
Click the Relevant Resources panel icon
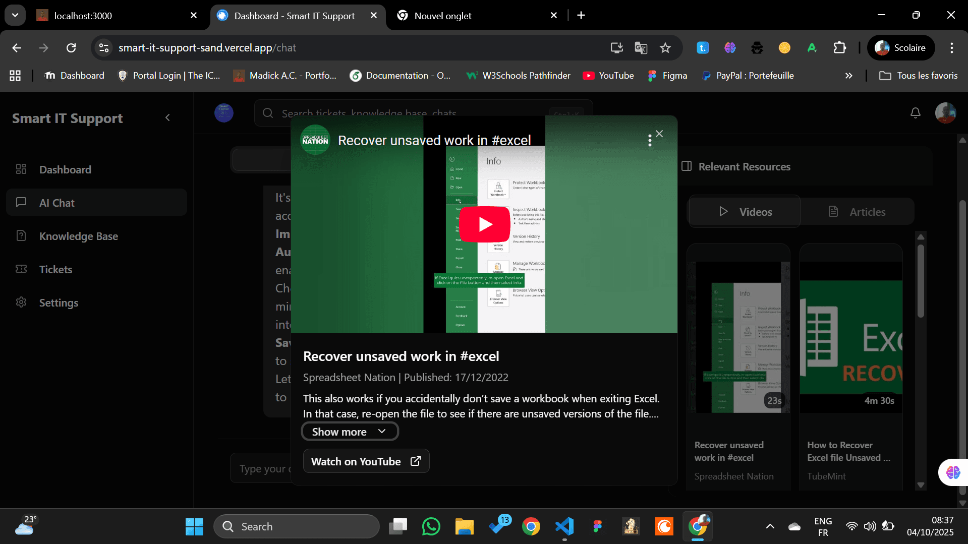click(687, 166)
